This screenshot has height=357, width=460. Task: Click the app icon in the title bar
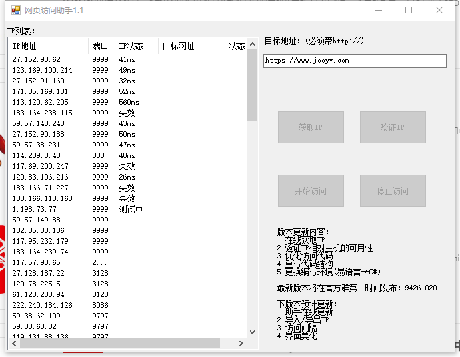click(x=16, y=10)
